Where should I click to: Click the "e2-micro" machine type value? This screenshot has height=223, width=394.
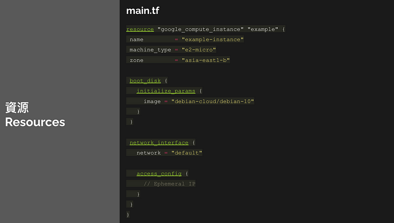(199, 50)
